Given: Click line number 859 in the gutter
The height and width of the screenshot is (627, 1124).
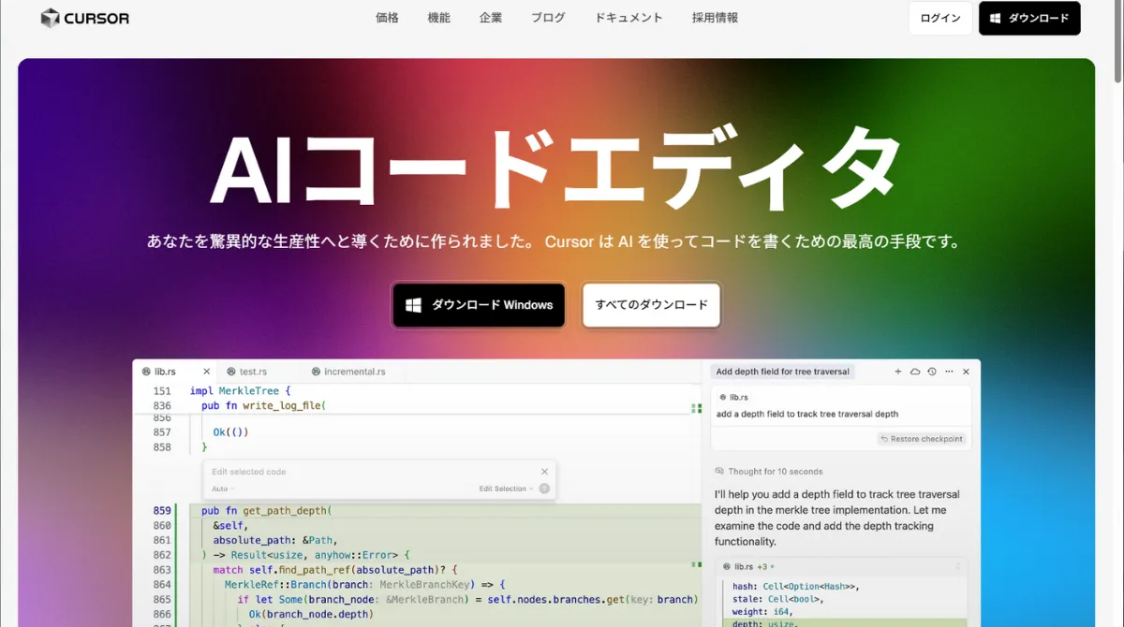Looking at the screenshot, I should tap(162, 511).
